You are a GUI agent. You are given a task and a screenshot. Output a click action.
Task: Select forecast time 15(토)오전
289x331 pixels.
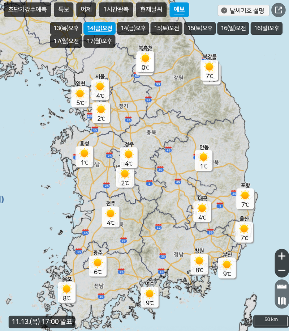click(x=167, y=28)
